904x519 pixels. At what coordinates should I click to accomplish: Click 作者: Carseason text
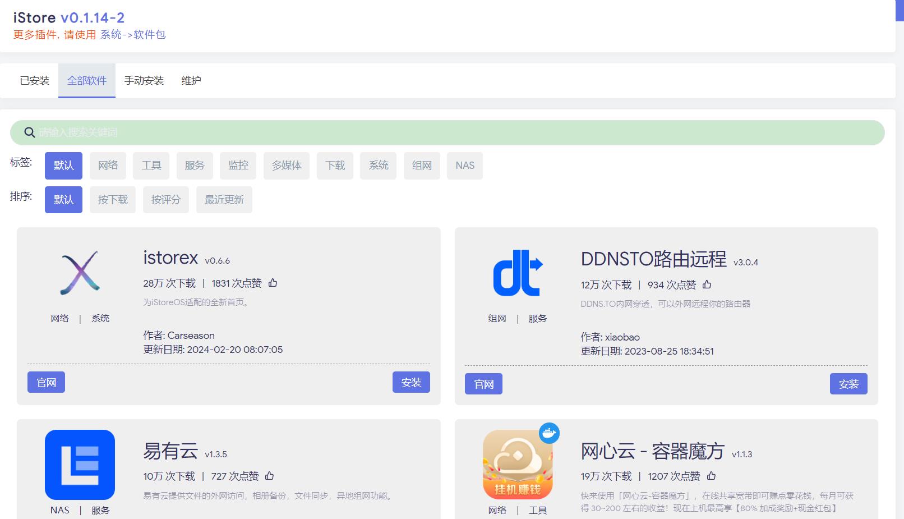point(179,336)
